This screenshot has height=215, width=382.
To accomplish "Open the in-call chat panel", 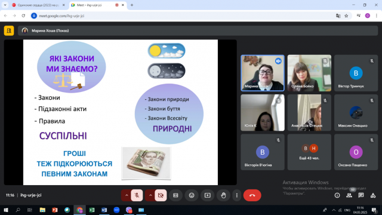I will [361, 195].
